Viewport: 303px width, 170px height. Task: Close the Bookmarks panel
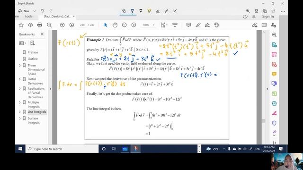pos(42,34)
